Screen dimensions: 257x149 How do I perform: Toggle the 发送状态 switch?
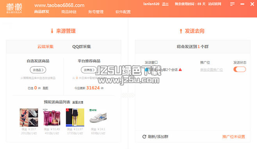240,69
